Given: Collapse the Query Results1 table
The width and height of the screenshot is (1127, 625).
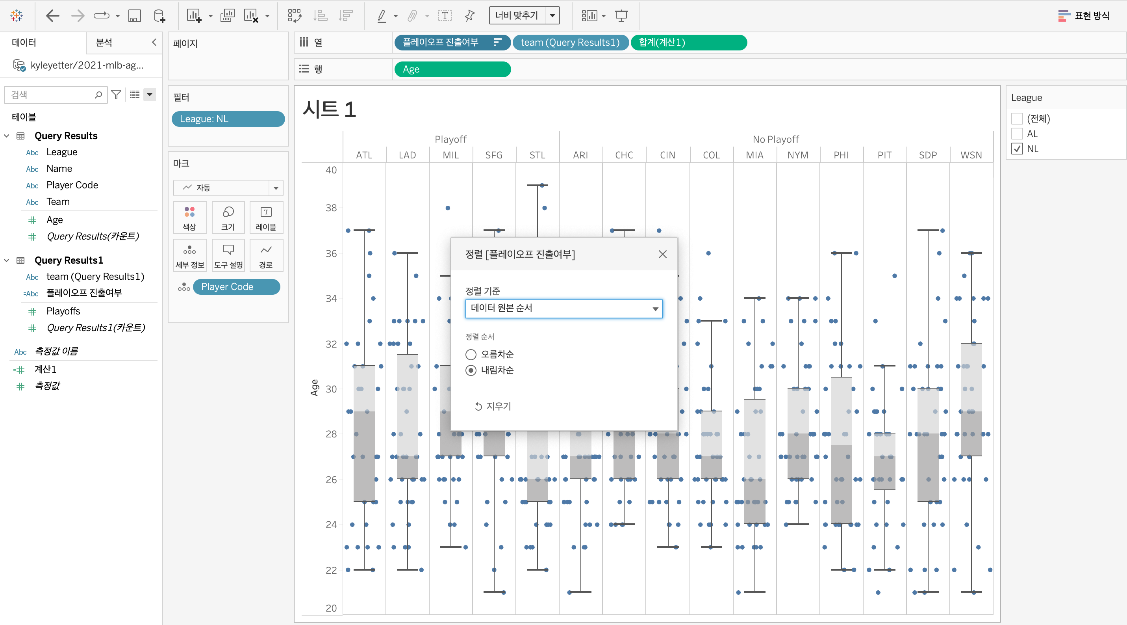Looking at the screenshot, I should [x=7, y=260].
